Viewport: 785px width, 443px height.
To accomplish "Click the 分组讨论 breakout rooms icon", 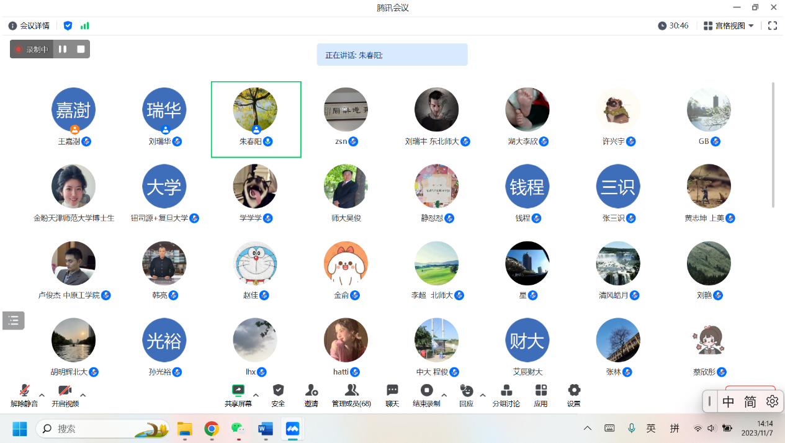I will (506, 391).
